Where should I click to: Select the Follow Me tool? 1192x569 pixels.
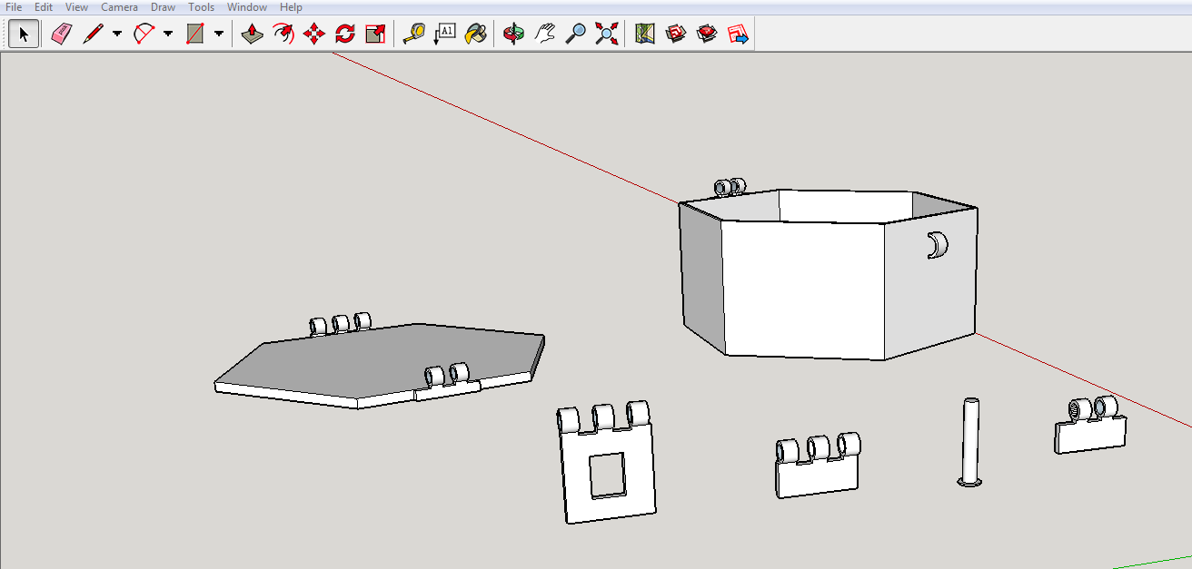click(x=283, y=34)
